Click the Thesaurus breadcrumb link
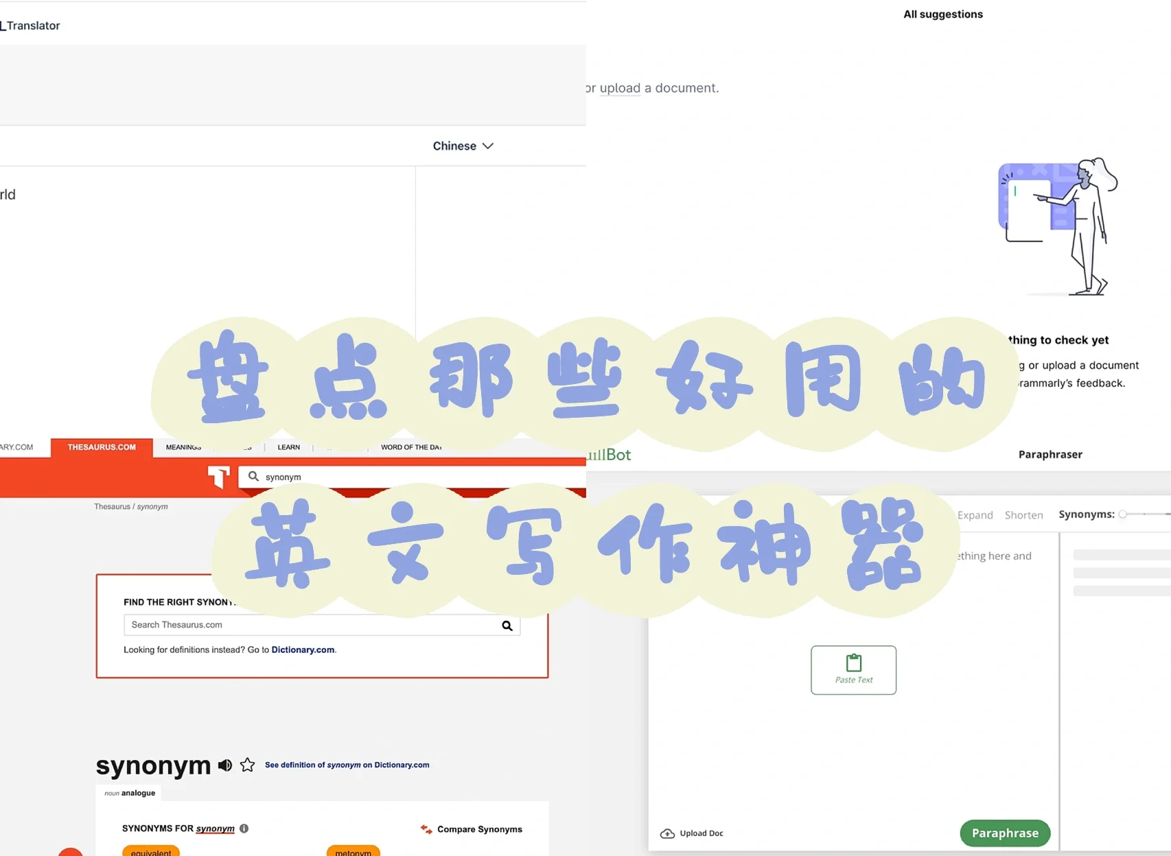This screenshot has width=1171, height=856. (x=112, y=507)
